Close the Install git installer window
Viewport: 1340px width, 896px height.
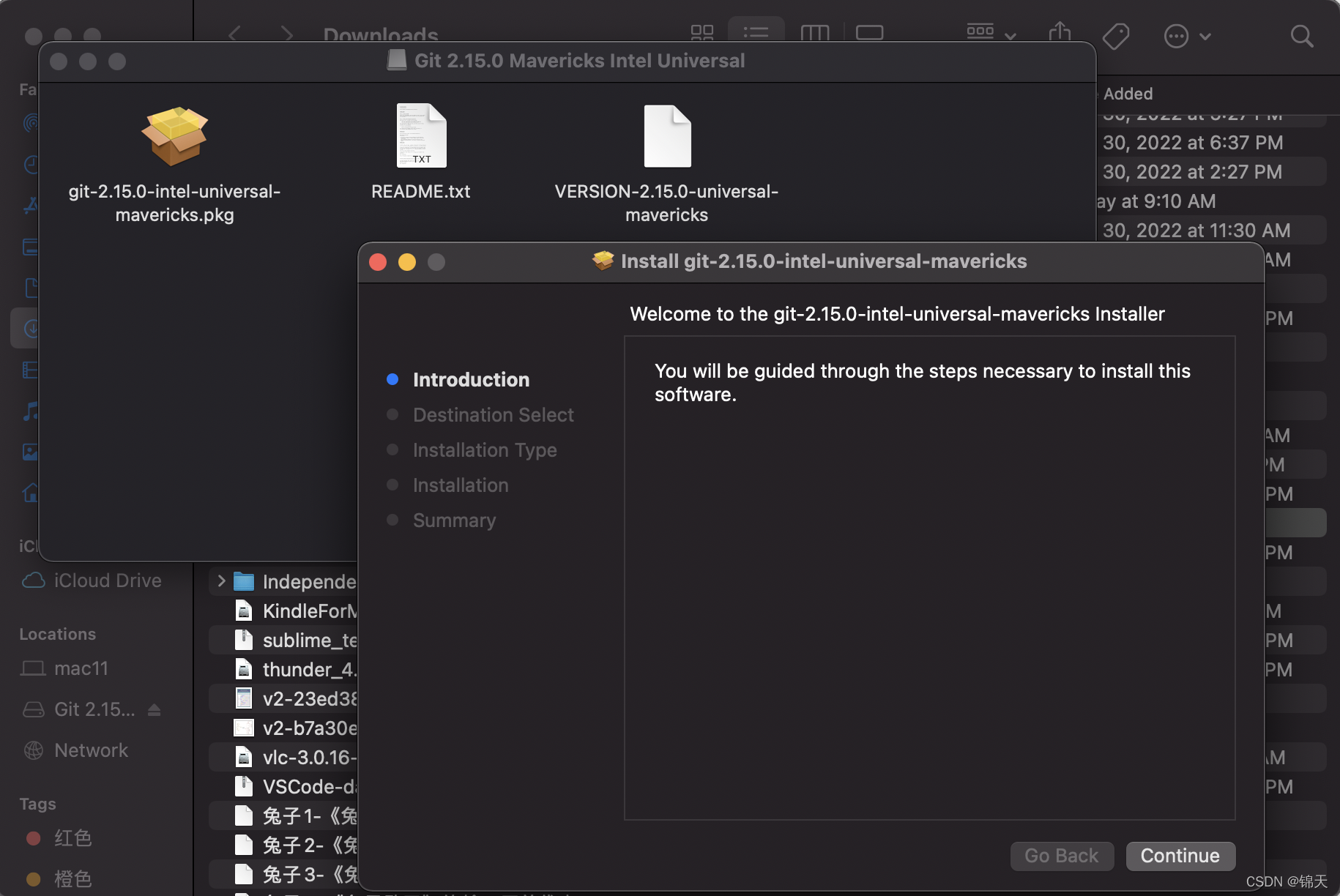(378, 262)
